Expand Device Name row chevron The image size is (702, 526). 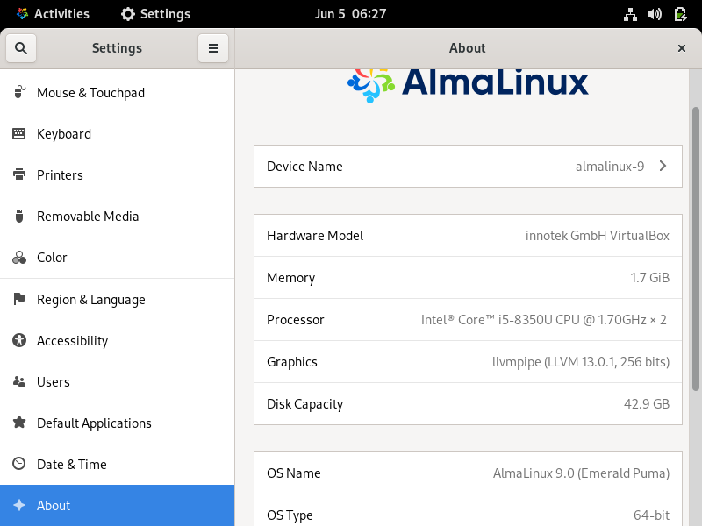663,166
